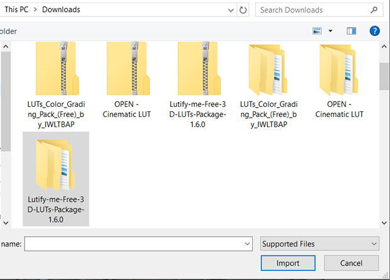Open the Supported Files type dropdown
The image size is (390, 280).
coord(320,244)
